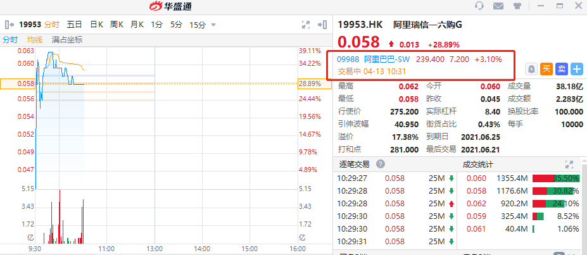The height and width of the screenshot is (255, 587).
Task: Click trade row at 10:29:31
Action: [395, 242]
